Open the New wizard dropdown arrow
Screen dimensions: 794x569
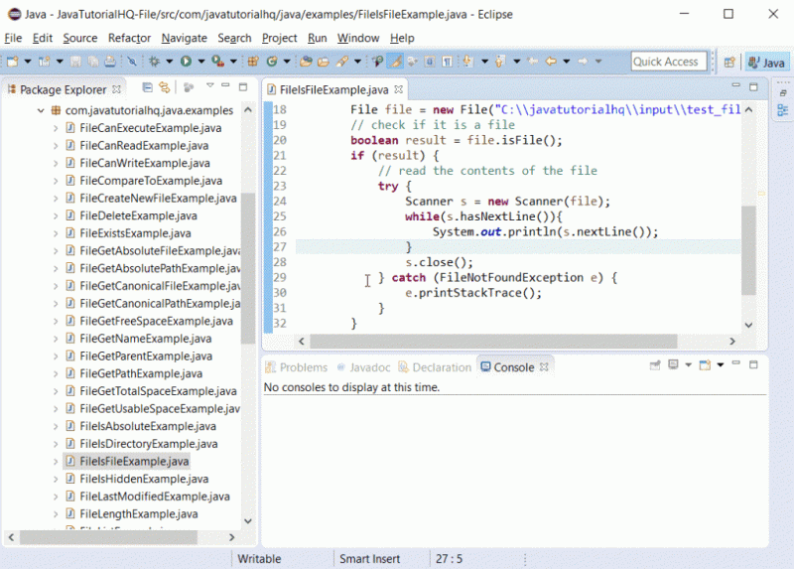point(28,62)
